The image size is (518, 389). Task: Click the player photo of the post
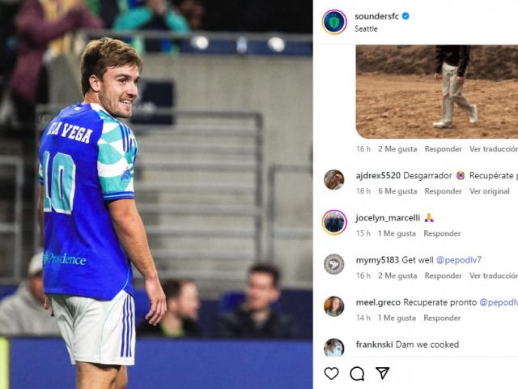156,194
